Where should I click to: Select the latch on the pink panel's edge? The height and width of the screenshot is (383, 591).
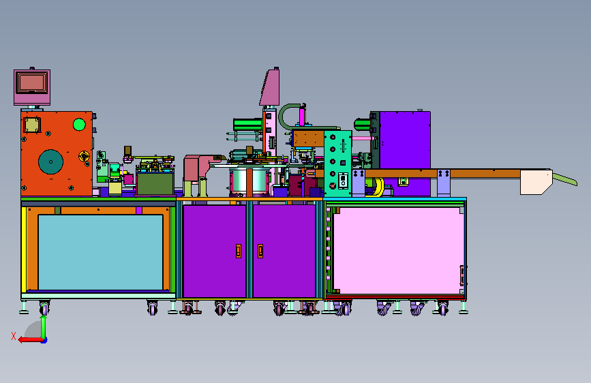coord(461,275)
